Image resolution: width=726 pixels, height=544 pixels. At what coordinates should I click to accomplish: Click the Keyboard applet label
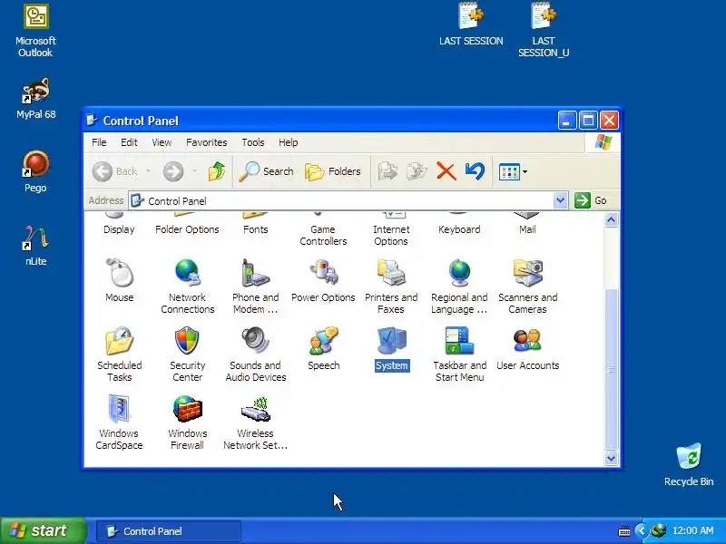point(459,229)
